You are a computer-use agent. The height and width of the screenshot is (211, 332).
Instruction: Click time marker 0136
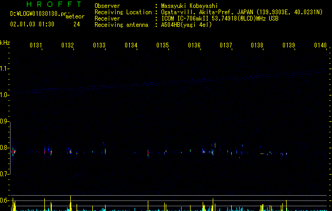click(x=194, y=45)
